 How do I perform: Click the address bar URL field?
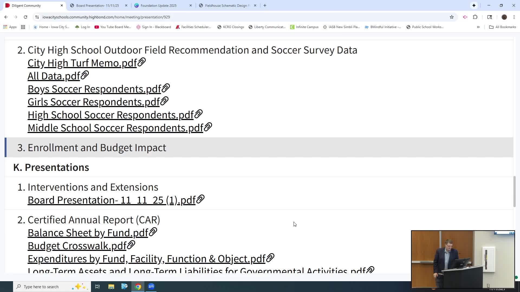106,17
